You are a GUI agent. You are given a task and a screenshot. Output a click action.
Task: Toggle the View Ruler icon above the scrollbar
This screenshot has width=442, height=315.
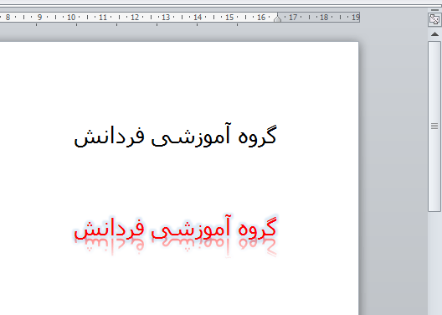(434, 19)
